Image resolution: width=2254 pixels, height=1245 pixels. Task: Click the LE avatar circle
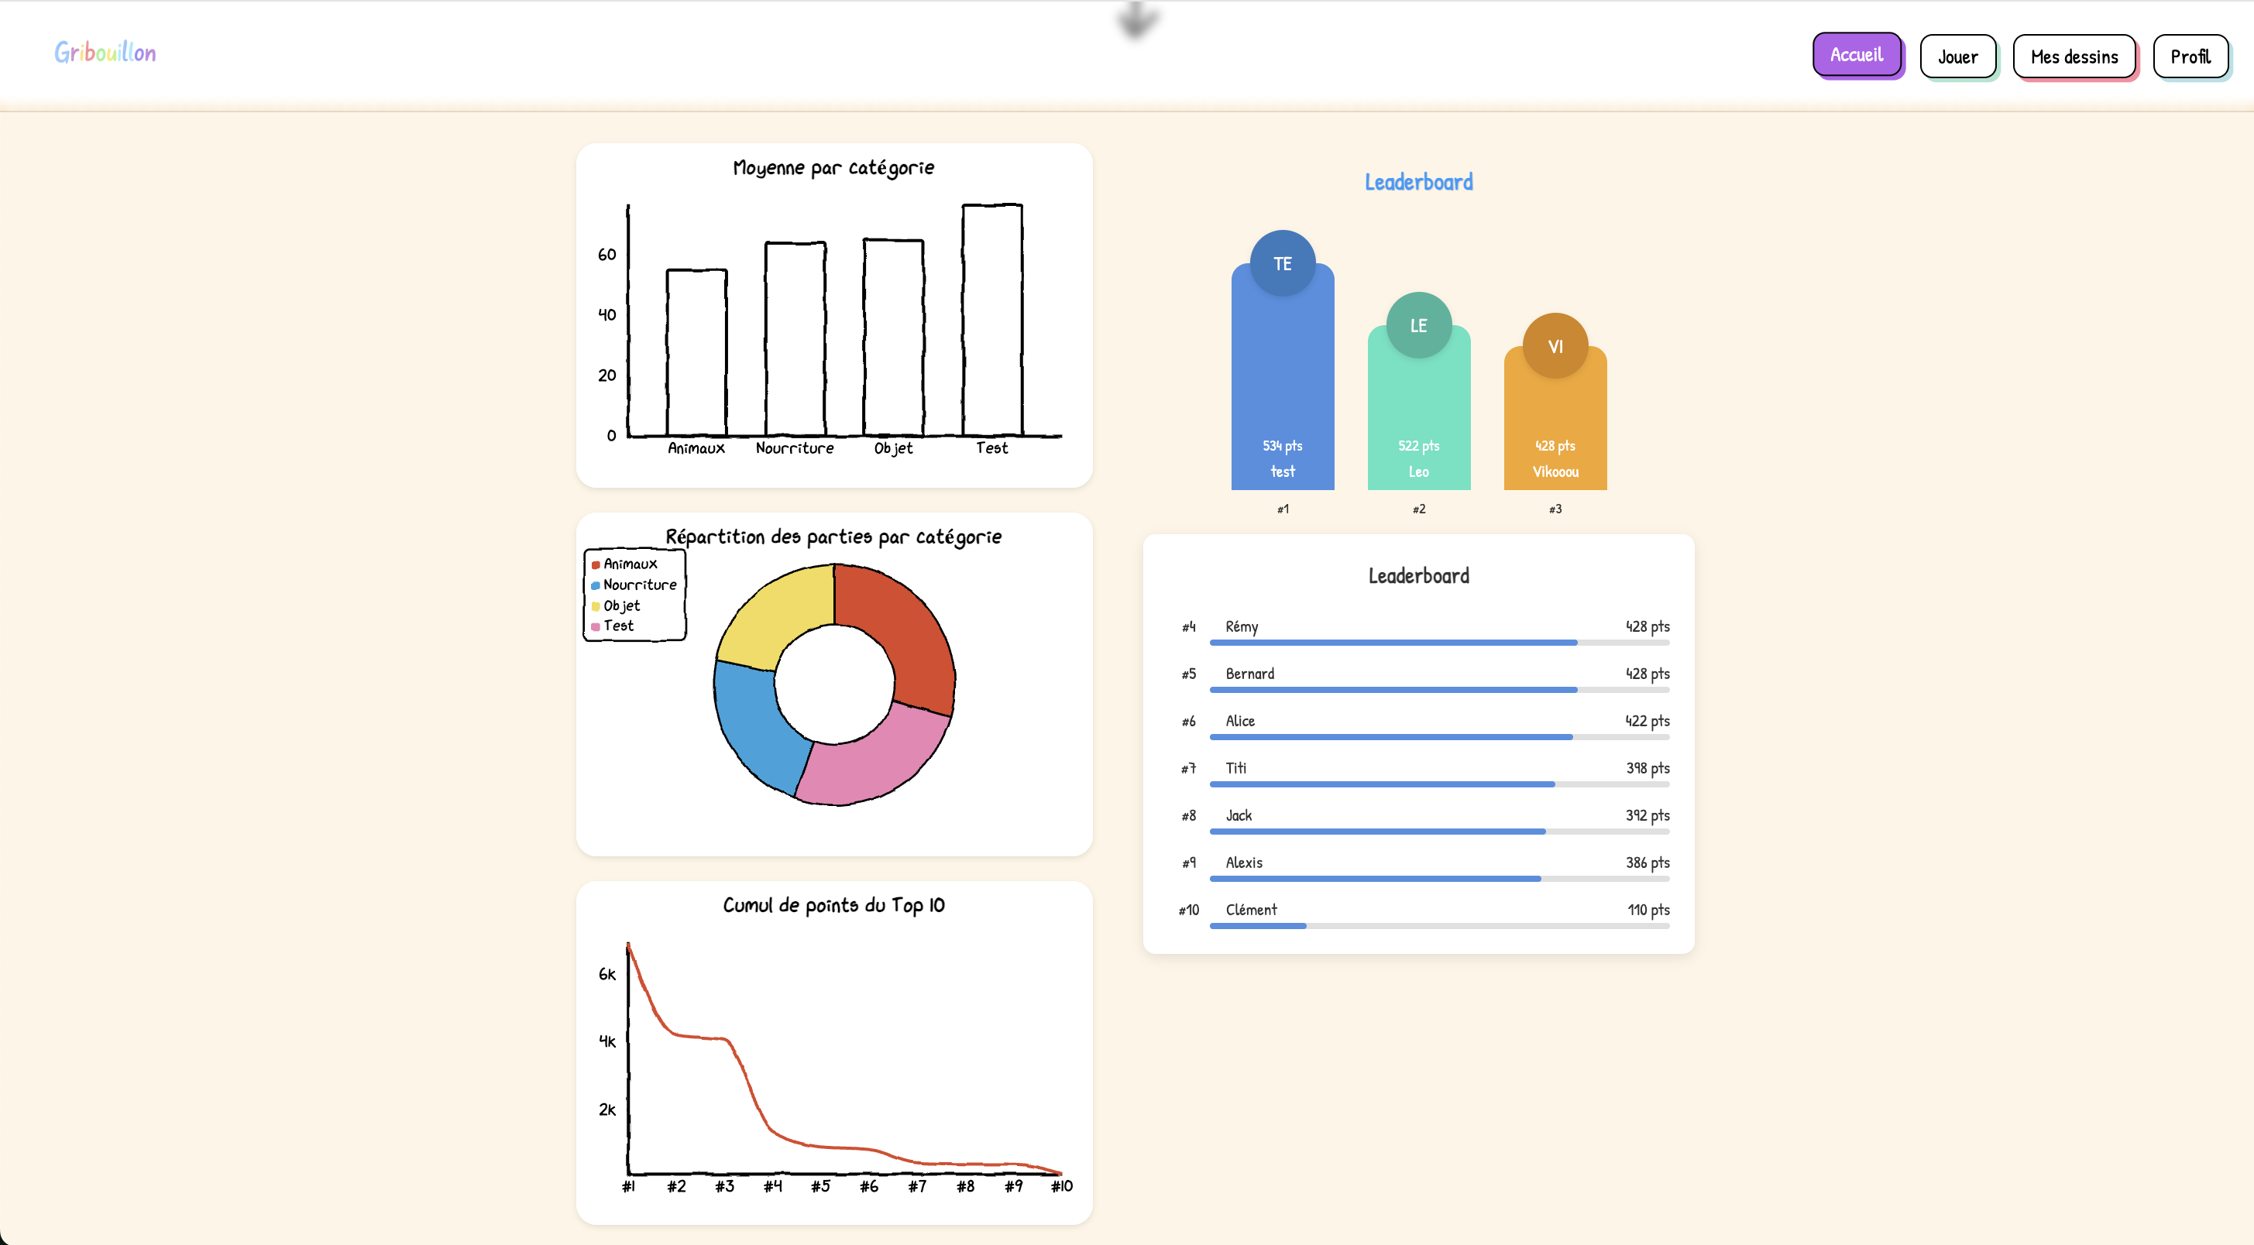[x=1417, y=325]
